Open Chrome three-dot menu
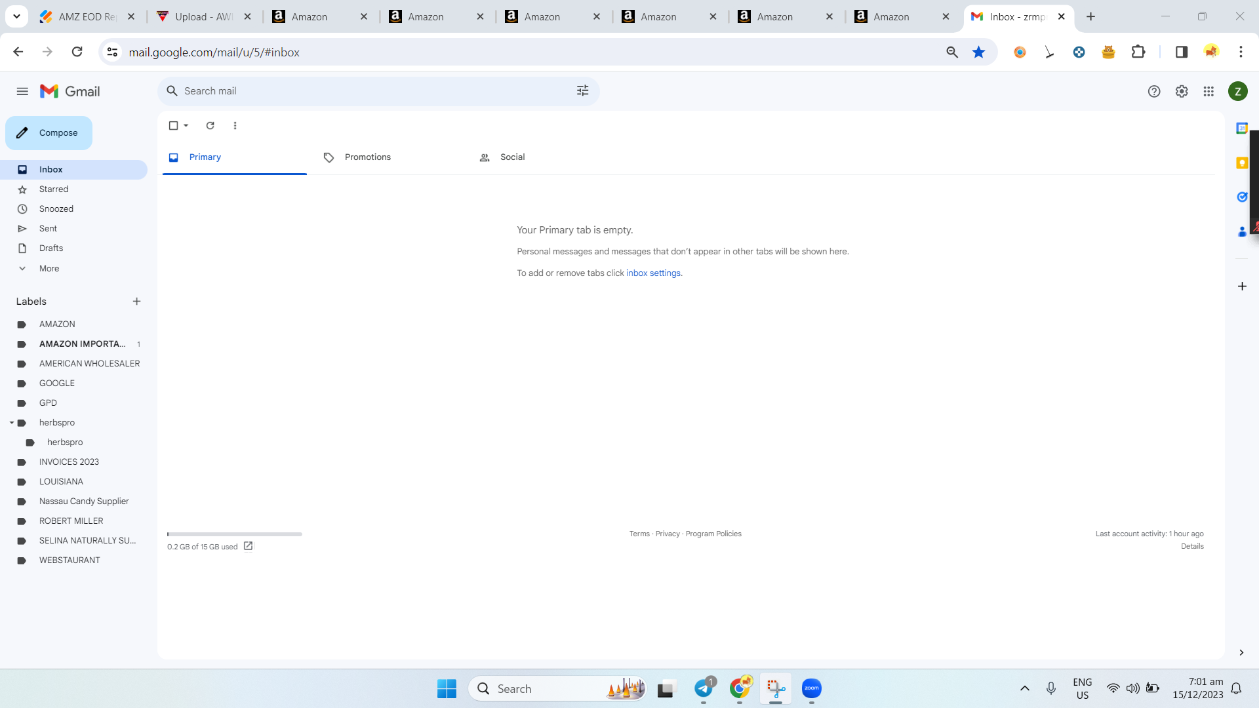Screen dimensions: 1259x708 click(x=1241, y=52)
